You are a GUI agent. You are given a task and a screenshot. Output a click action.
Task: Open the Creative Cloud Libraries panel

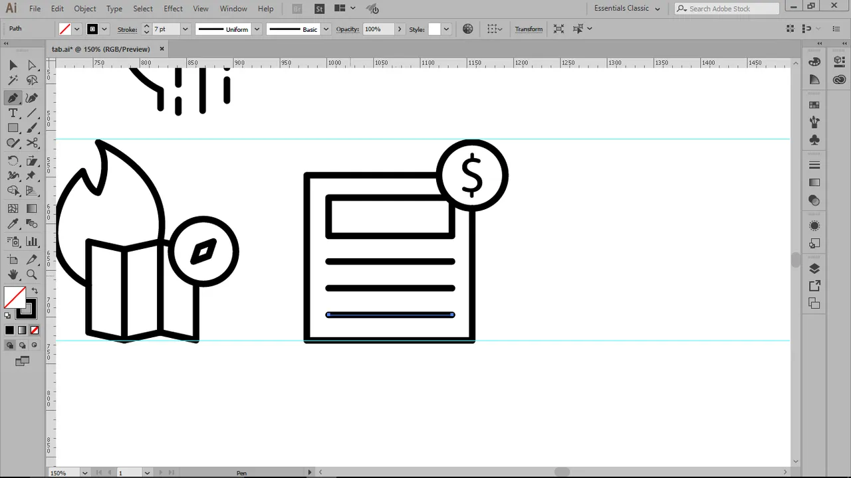tap(840, 80)
